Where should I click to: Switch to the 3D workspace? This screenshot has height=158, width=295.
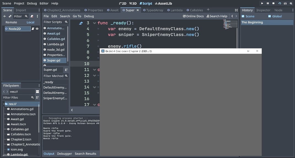[x=133, y=3]
